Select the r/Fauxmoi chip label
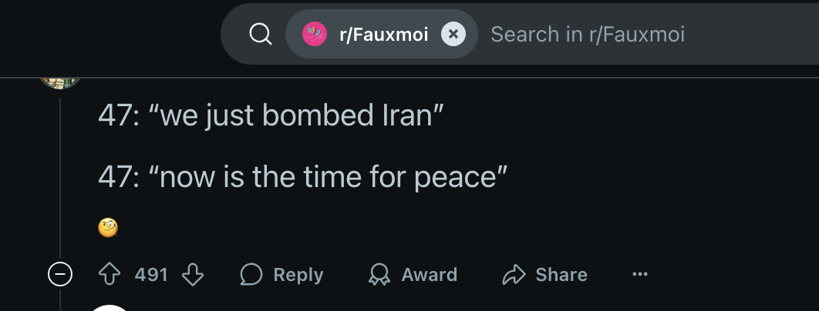819x311 pixels. coord(383,35)
